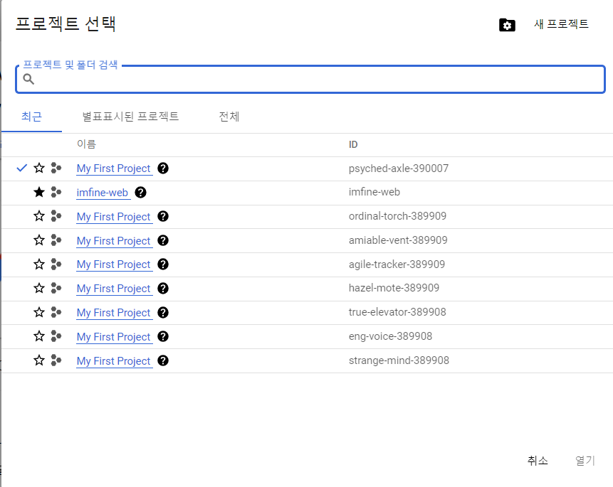This screenshot has height=487, width=613.
Task: Star the strange-mind-389908 project
Action: point(39,360)
